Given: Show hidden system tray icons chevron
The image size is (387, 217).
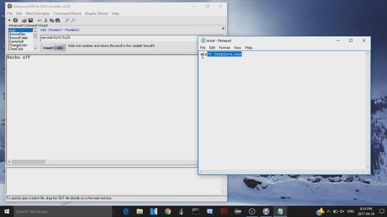Looking at the screenshot, I should (328, 212).
